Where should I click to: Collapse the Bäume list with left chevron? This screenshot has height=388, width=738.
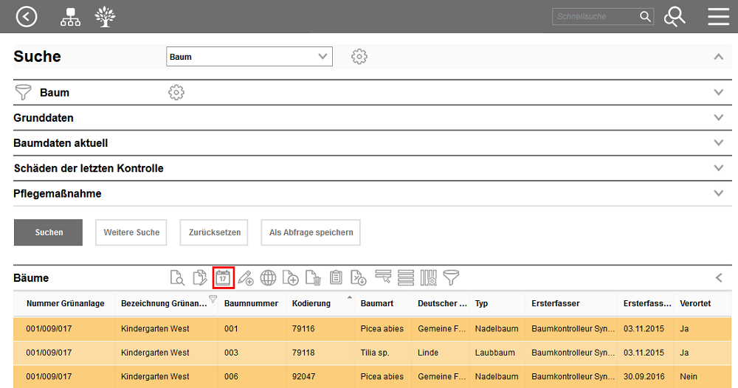[x=719, y=277]
